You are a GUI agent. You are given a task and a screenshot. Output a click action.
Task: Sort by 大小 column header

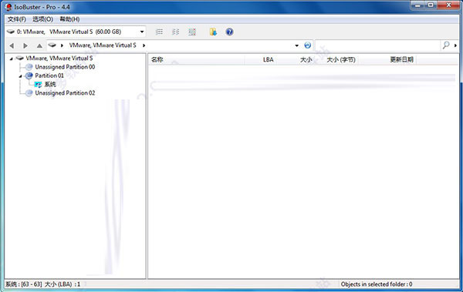pos(306,59)
